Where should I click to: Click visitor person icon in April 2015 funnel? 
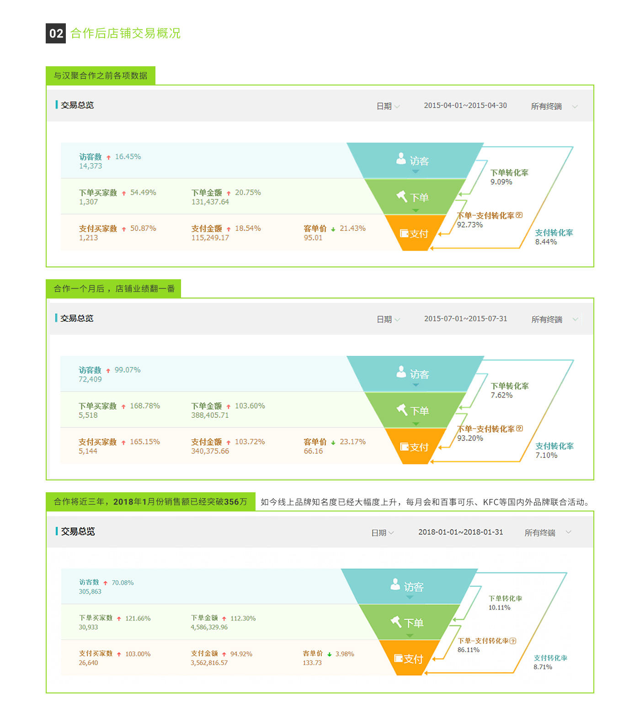click(401, 159)
